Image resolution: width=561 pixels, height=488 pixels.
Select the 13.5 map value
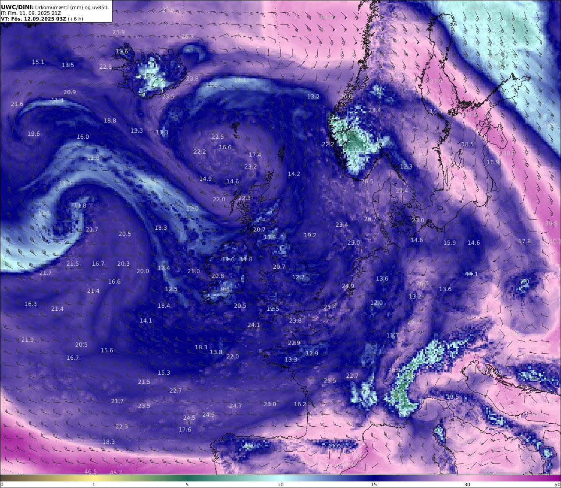click(x=68, y=65)
